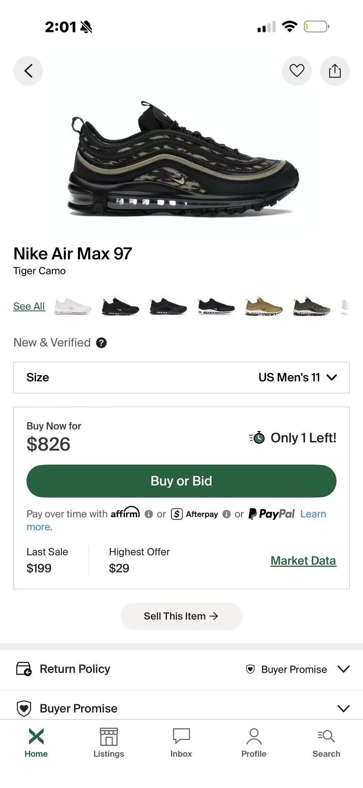Tap Sell This Item button

pyautogui.click(x=181, y=616)
